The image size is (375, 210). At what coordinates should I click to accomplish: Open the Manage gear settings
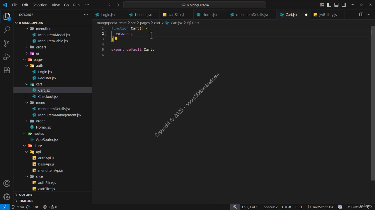pos(7,197)
